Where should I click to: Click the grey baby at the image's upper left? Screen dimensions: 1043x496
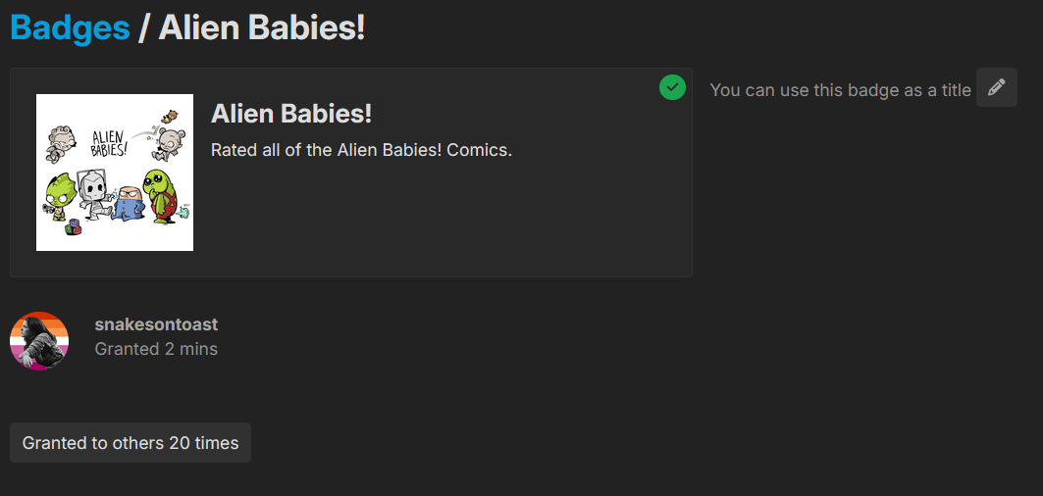point(60,142)
